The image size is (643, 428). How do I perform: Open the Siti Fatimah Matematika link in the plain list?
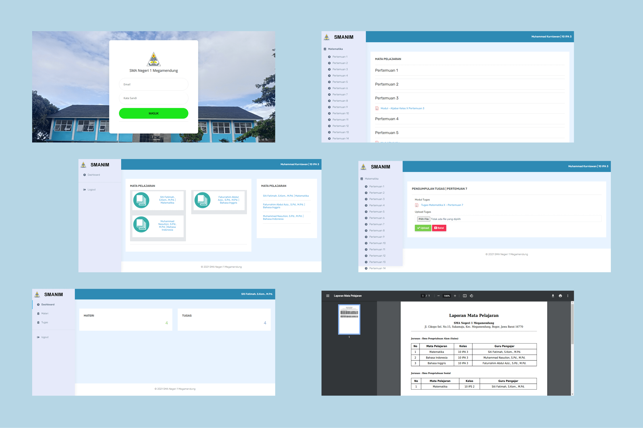(x=286, y=196)
